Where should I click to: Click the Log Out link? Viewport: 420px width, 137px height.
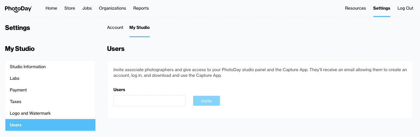(405, 8)
